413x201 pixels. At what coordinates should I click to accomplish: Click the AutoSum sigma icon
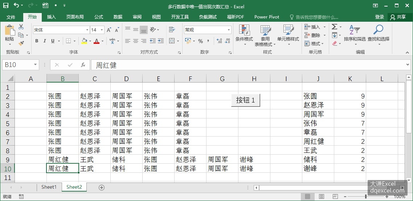[334, 27]
